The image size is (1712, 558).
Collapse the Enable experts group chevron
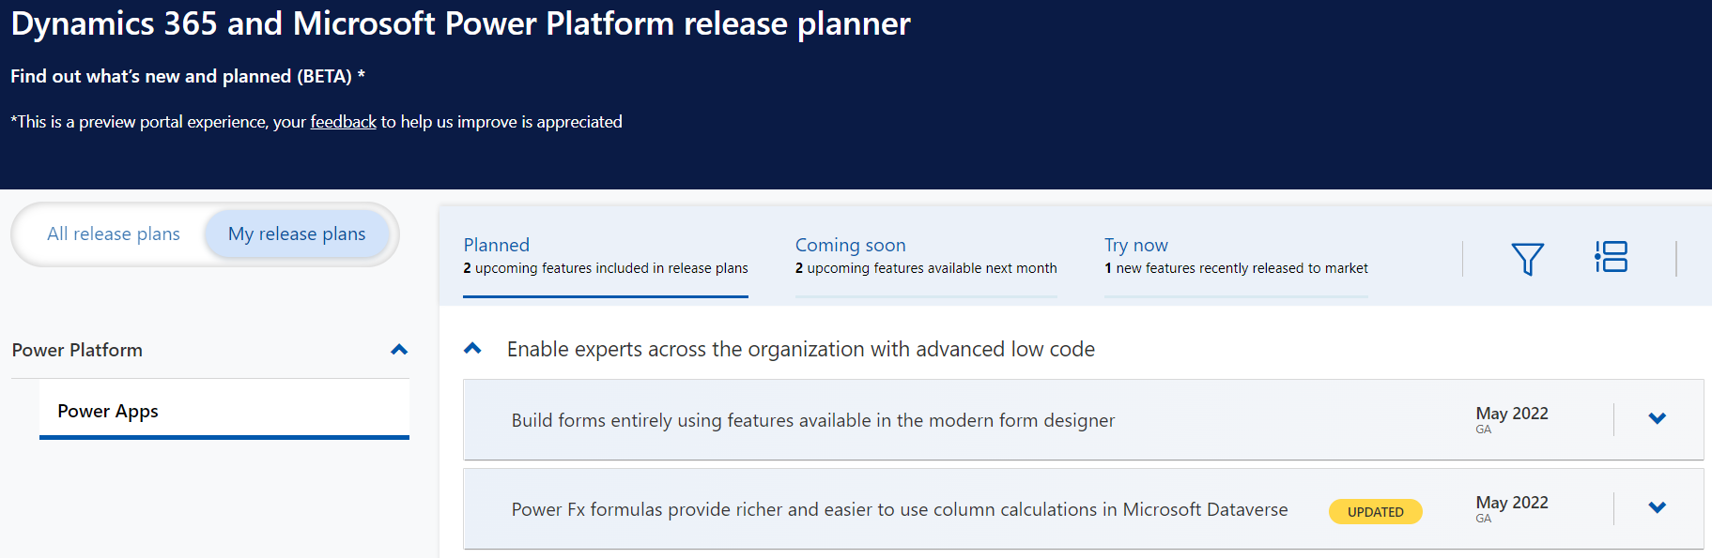(473, 349)
